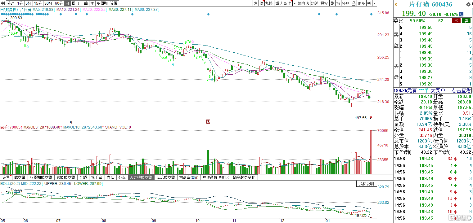Click arrow icon right of 更多
This screenshot has height=223, width=473.
tap(369, 3)
